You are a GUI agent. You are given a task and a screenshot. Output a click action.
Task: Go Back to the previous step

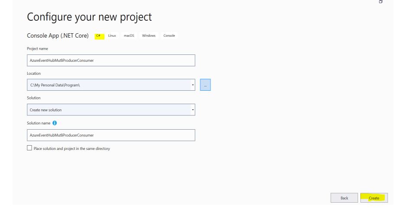(x=344, y=198)
